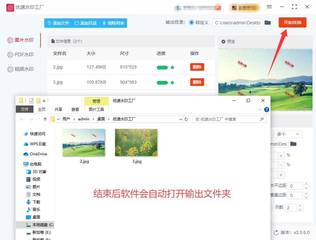The image size is (316, 240).
Task: Open the 图片工具 ribbon tab
Action: (x=96, y=109)
